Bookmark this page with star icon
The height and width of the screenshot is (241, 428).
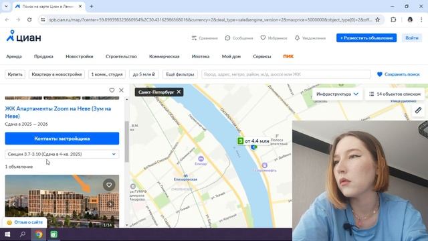377,19
